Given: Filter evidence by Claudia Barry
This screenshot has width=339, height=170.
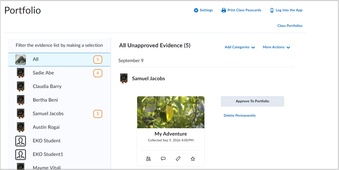Looking at the screenshot, I should coord(60,87).
